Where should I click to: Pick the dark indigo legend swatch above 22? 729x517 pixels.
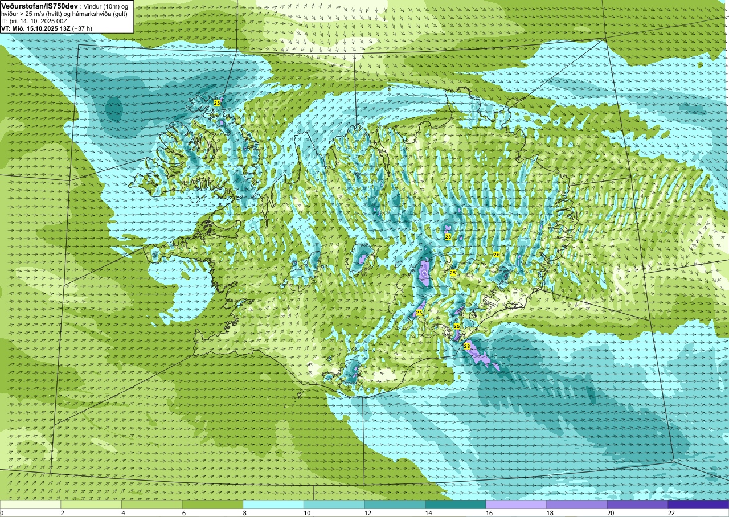click(698, 504)
